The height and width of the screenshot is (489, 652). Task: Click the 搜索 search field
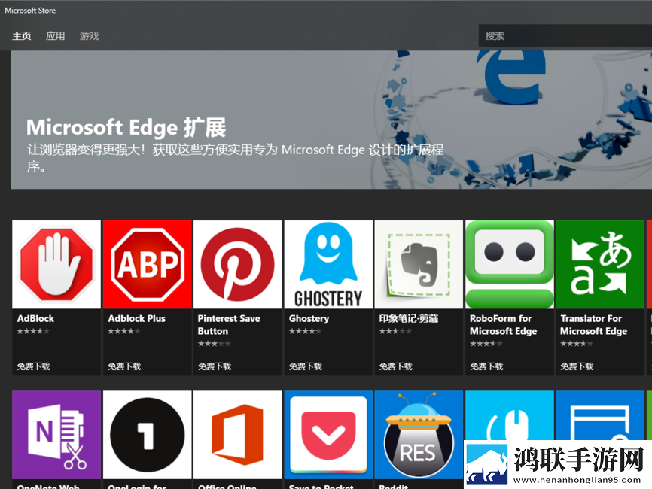(565, 35)
